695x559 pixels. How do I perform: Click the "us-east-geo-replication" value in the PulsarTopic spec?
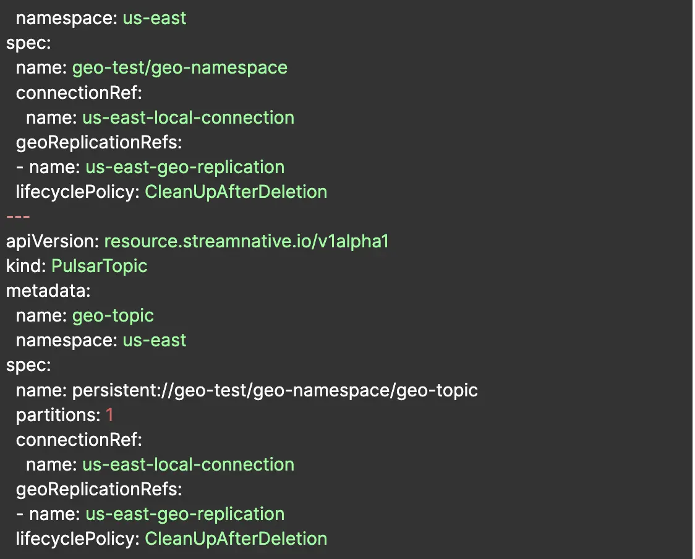tap(185, 514)
